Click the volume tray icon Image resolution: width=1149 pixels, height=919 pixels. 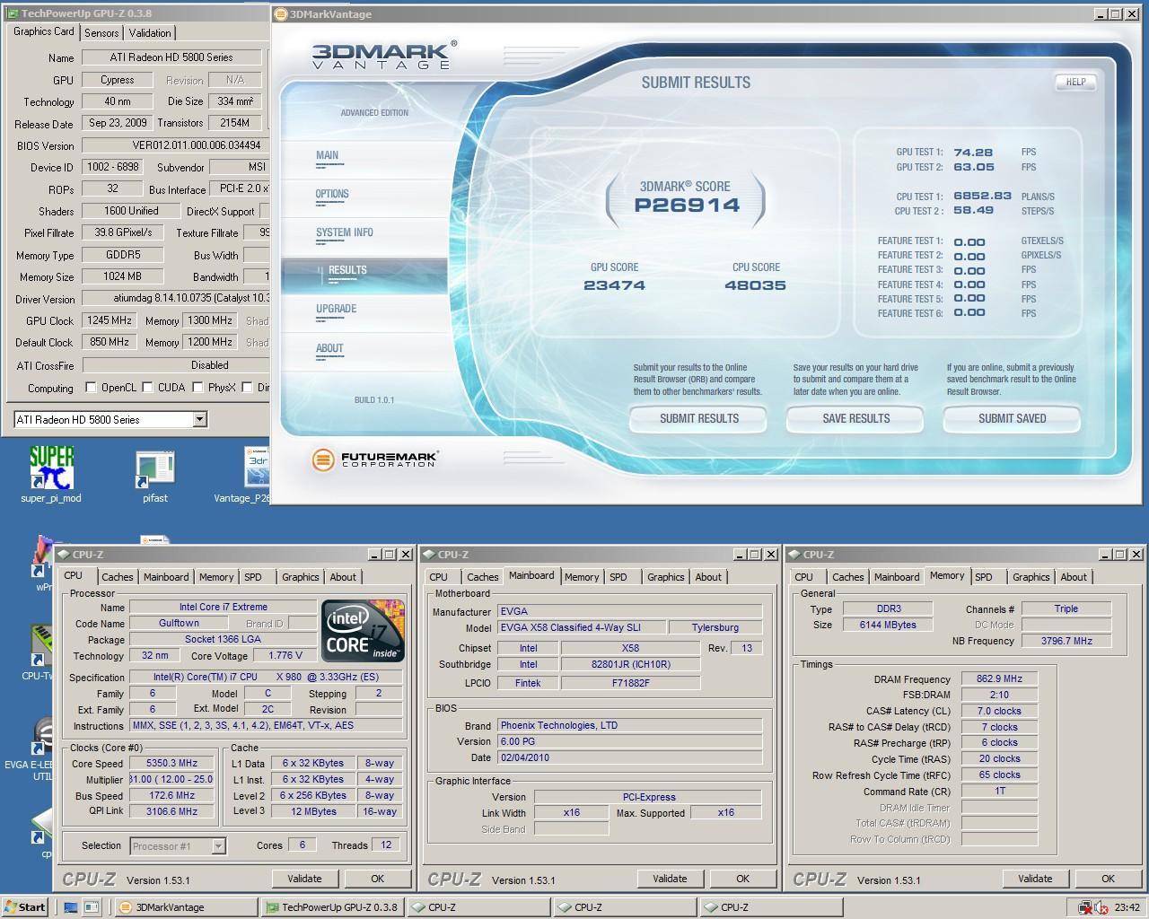[1101, 907]
